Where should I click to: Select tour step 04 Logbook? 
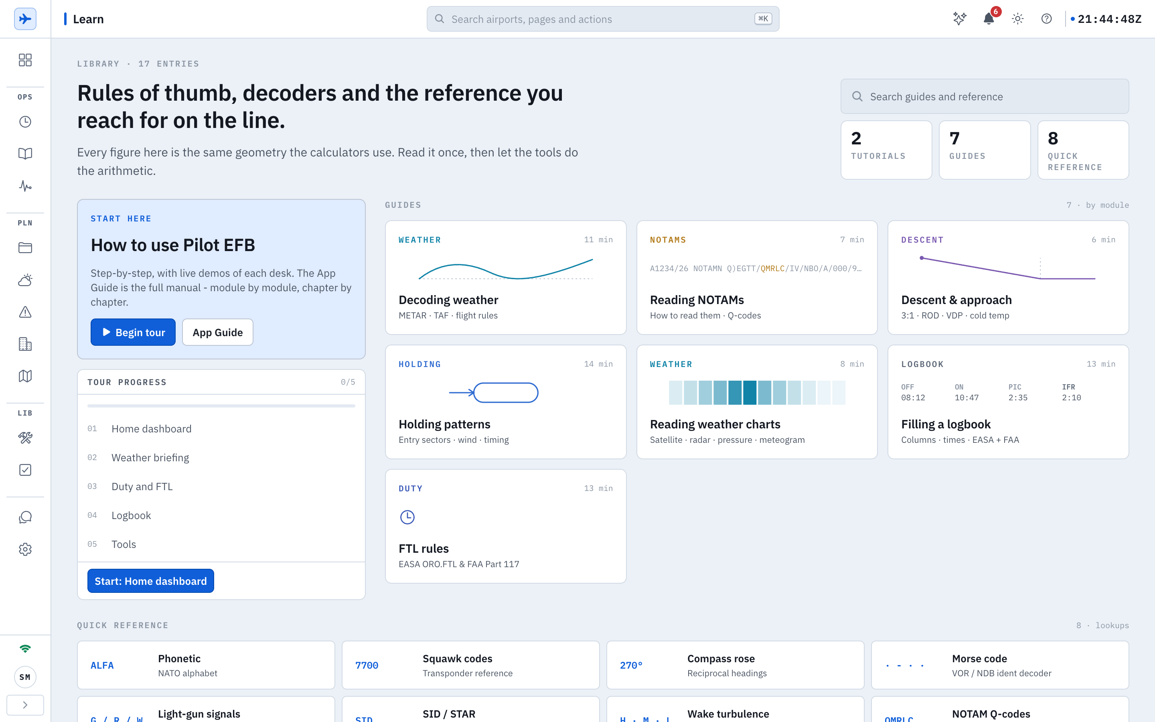(x=221, y=515)
